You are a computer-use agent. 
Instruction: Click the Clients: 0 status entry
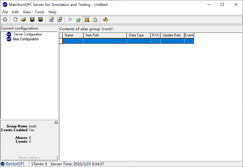39,164
